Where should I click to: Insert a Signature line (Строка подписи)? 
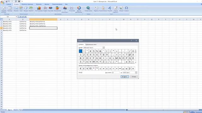[x=116, y=9]
